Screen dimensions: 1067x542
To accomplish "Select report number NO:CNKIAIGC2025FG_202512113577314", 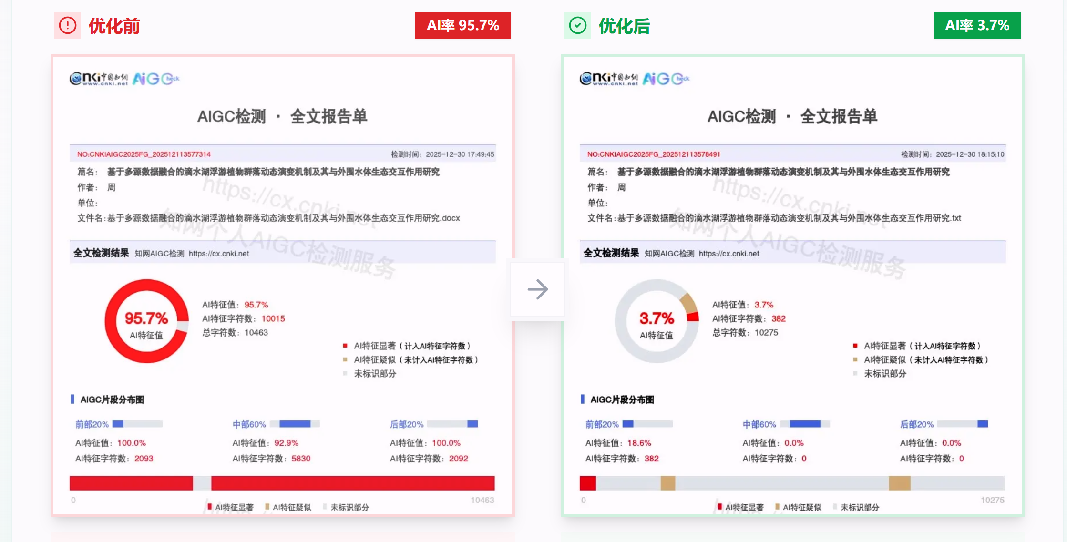I will coord(144,154).
